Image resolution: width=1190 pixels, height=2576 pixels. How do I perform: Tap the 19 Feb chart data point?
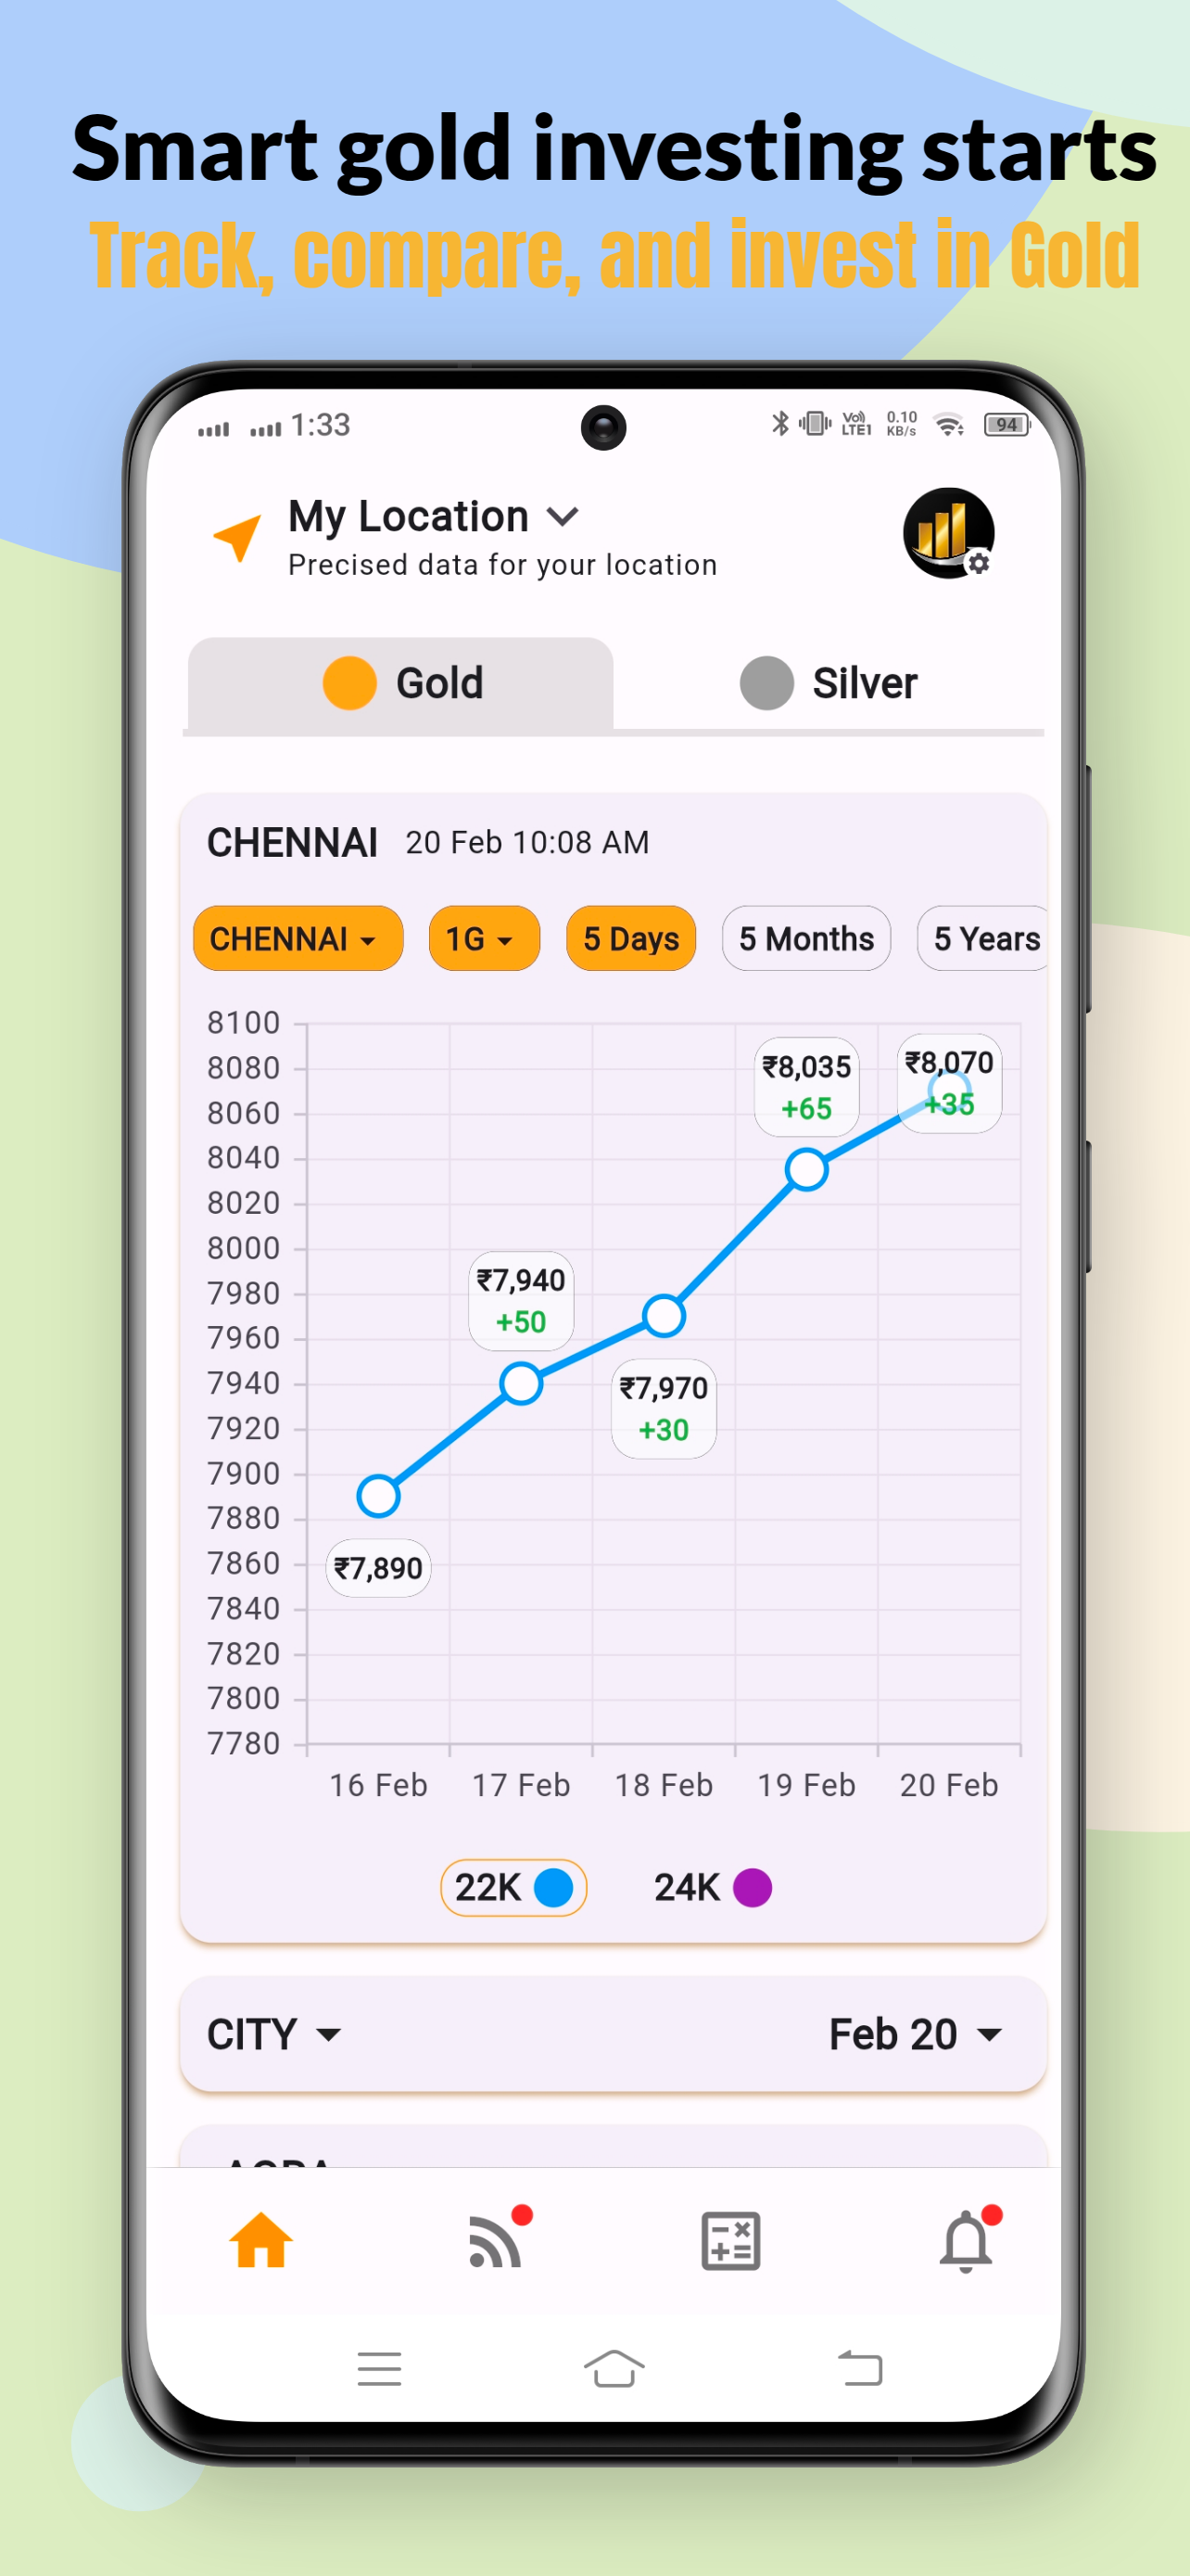pyautogui.click(x=805, y=1169)
